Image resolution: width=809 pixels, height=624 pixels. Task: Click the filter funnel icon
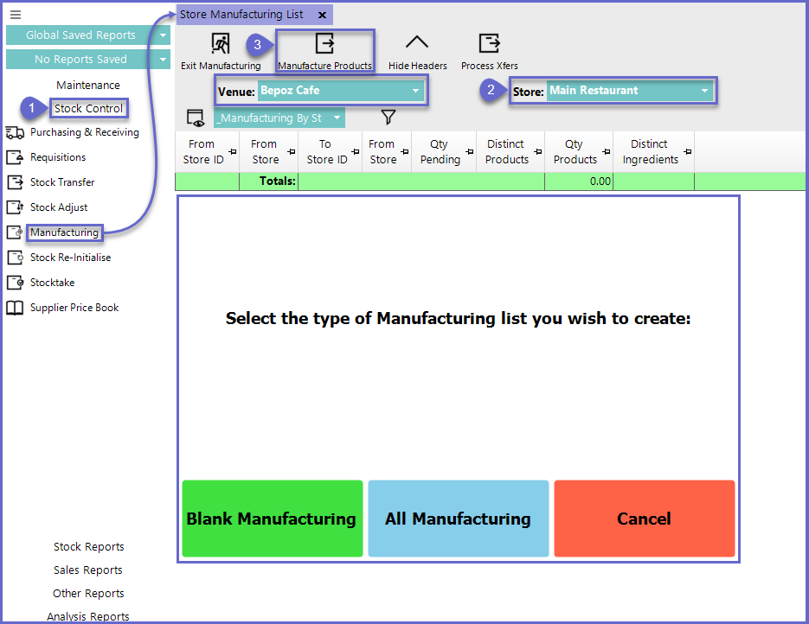click(388, 118)
